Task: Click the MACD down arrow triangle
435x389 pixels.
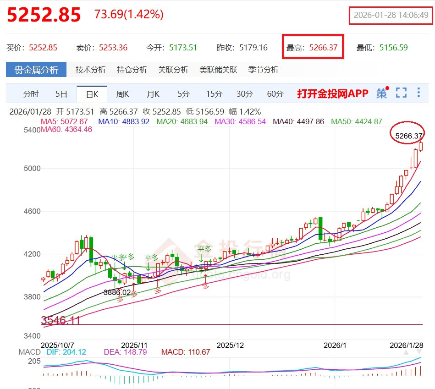Action: point(418,352)
